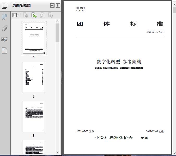Screen dimensions: 176x156
Task: Click the CCS L 67 text
Action: tap(80, 10)
